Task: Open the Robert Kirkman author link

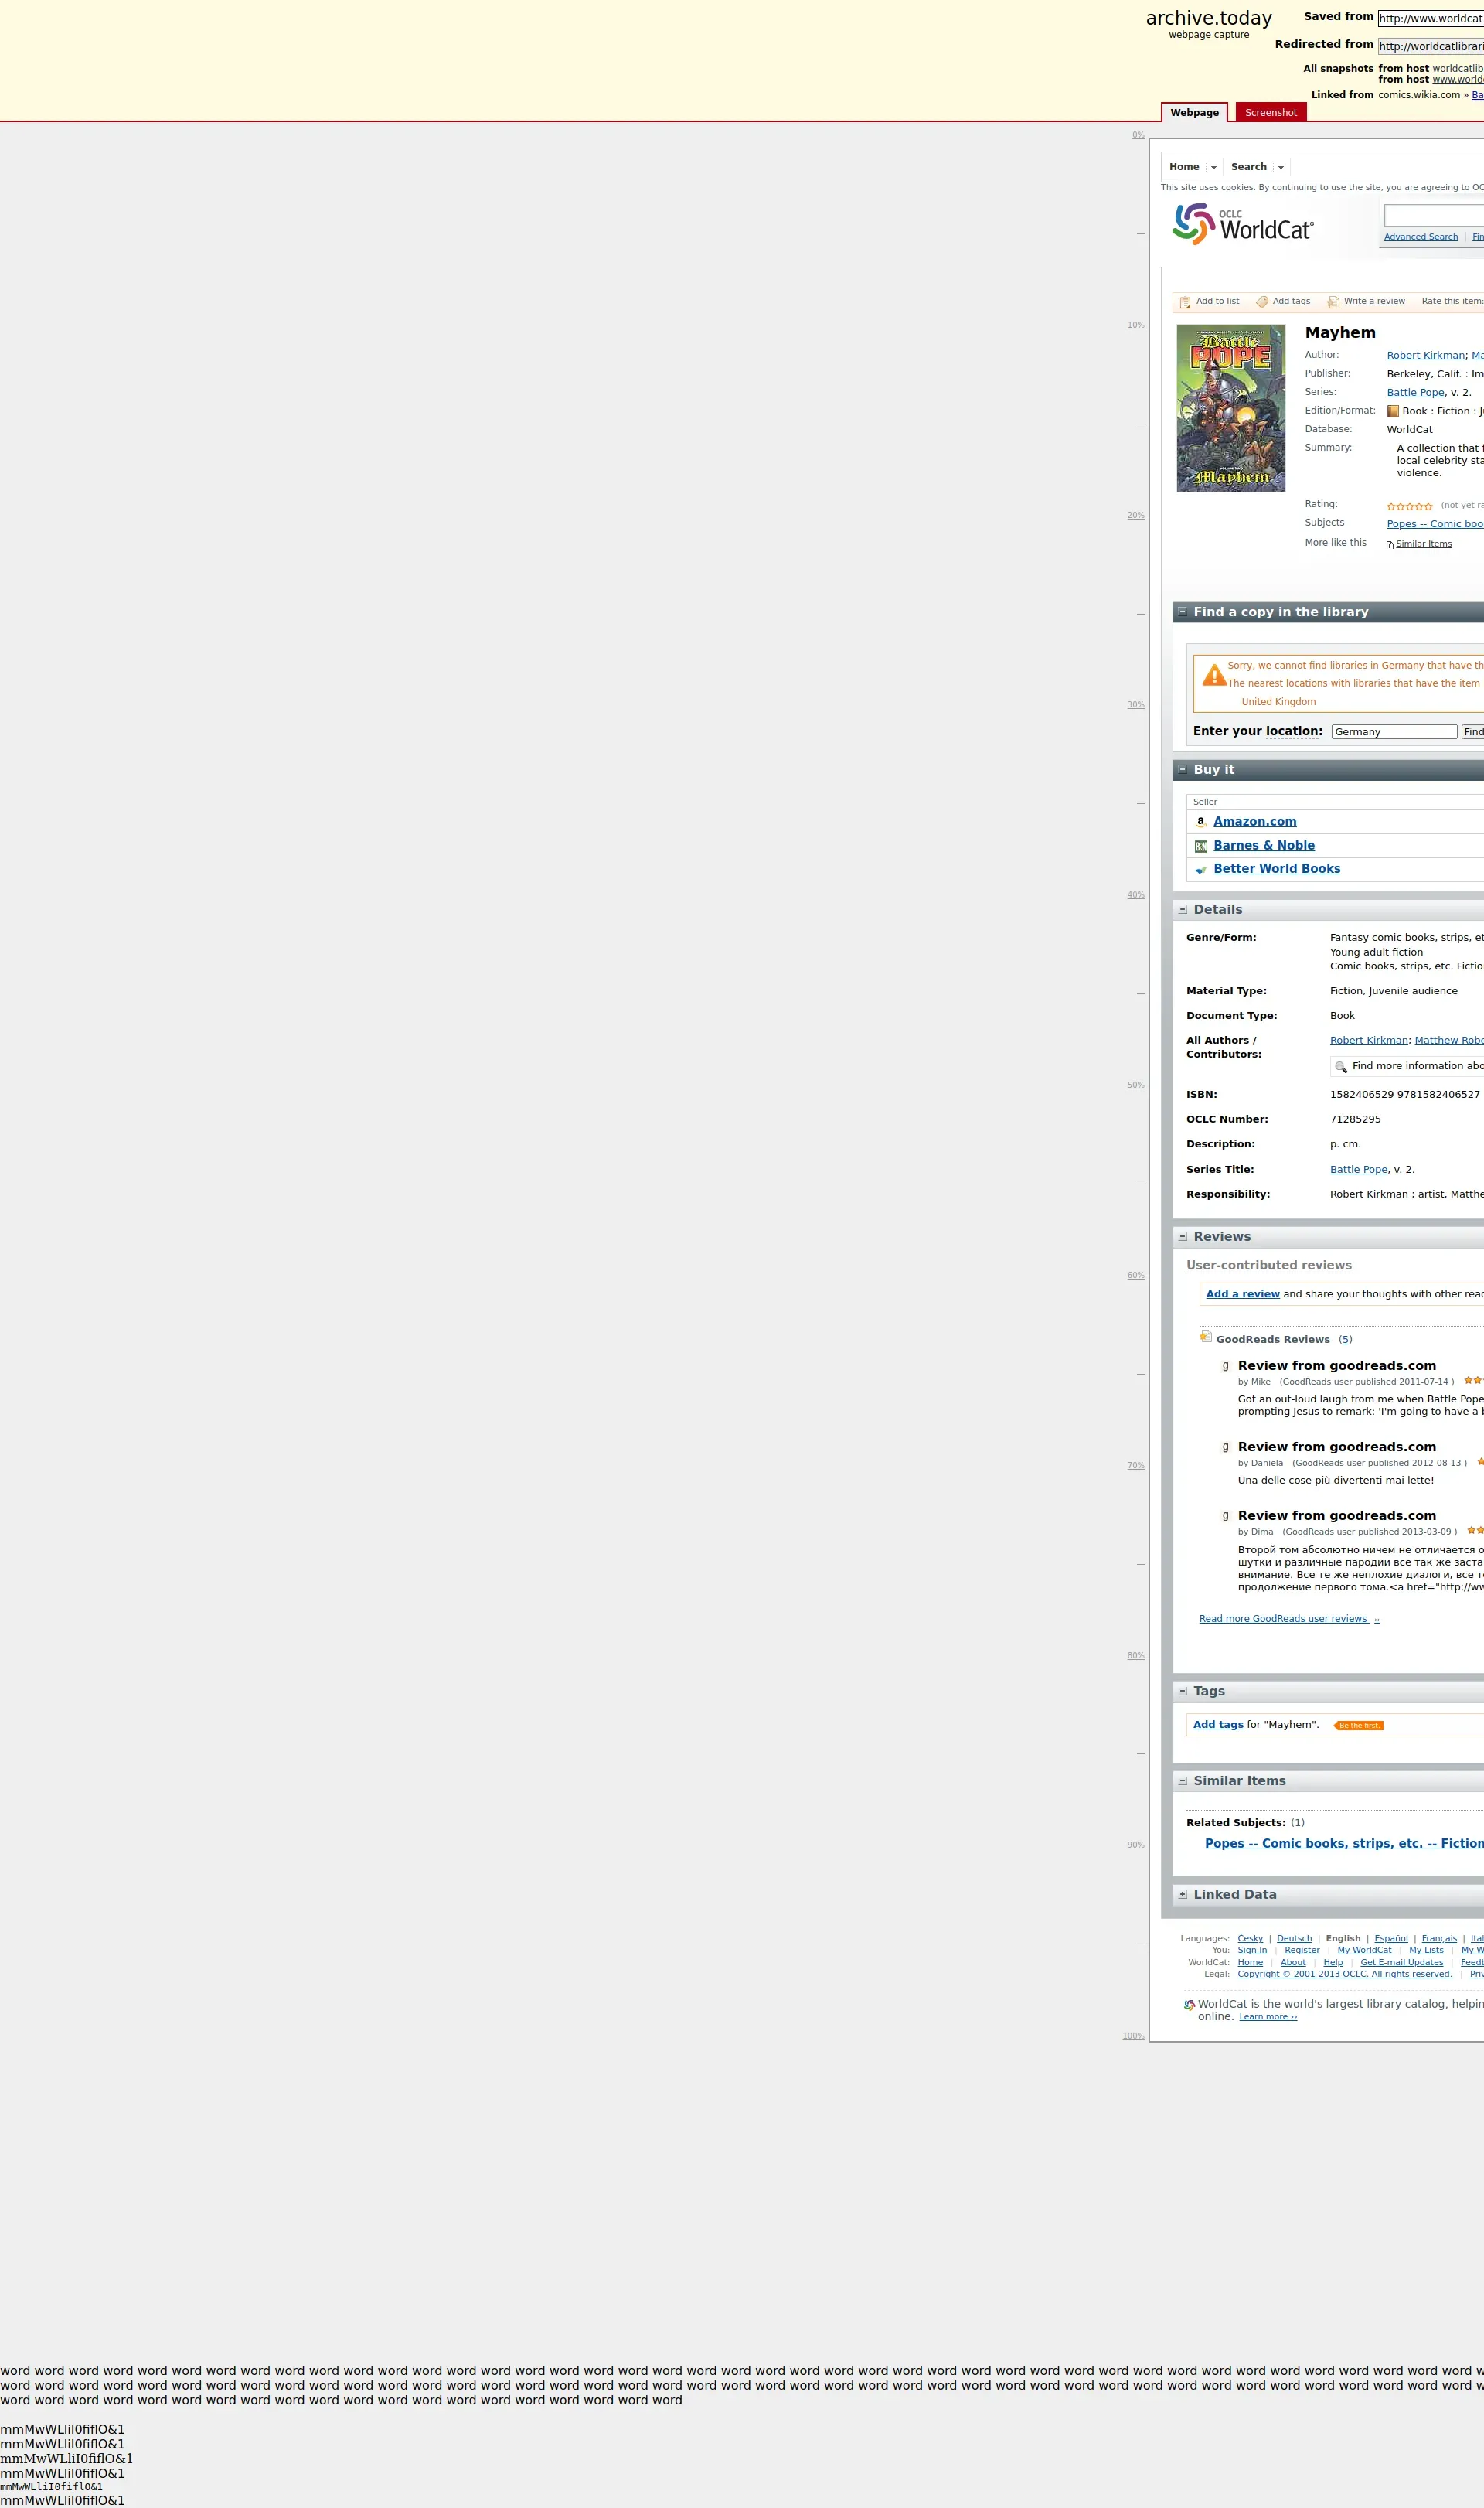Action: [x=1425, y=356]
